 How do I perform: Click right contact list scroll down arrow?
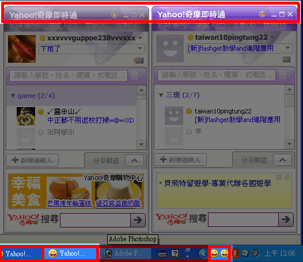click(x=289, y=144)
